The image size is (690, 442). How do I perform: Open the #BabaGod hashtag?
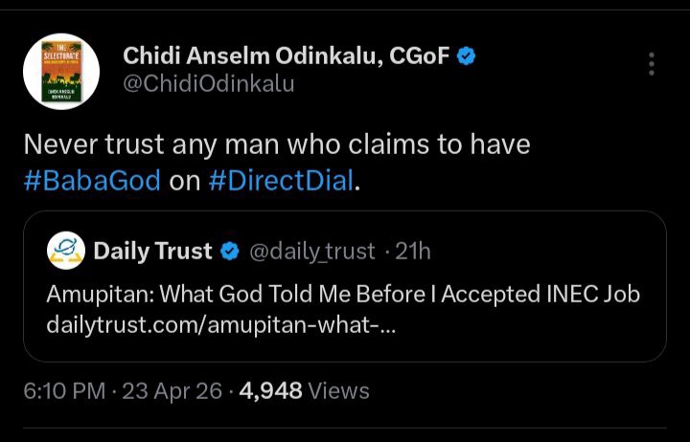tap(92, 181)
